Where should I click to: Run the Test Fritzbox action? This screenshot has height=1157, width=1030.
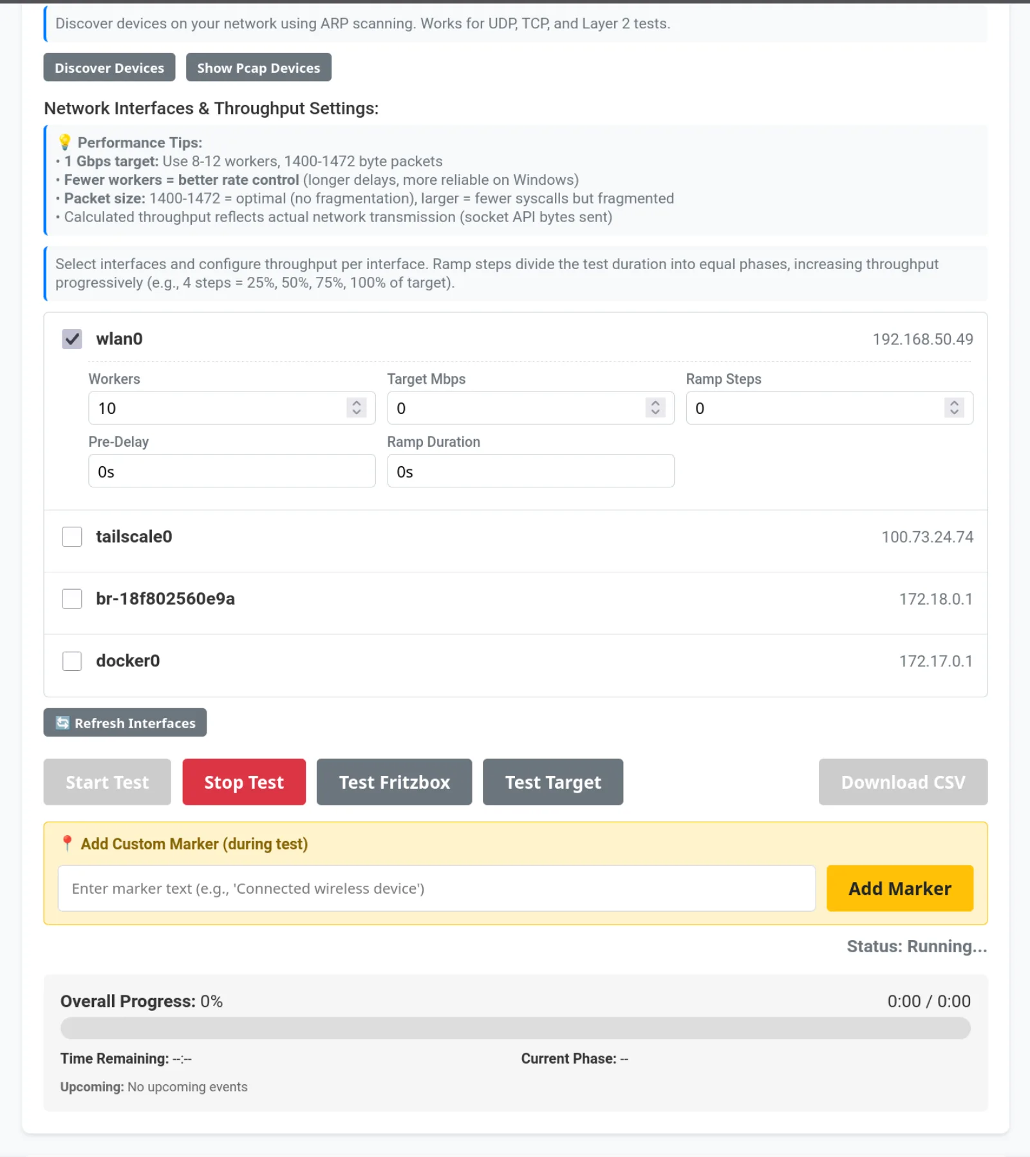coord(395,782)
